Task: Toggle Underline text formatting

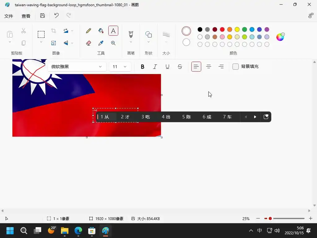Action: (167, 67)
